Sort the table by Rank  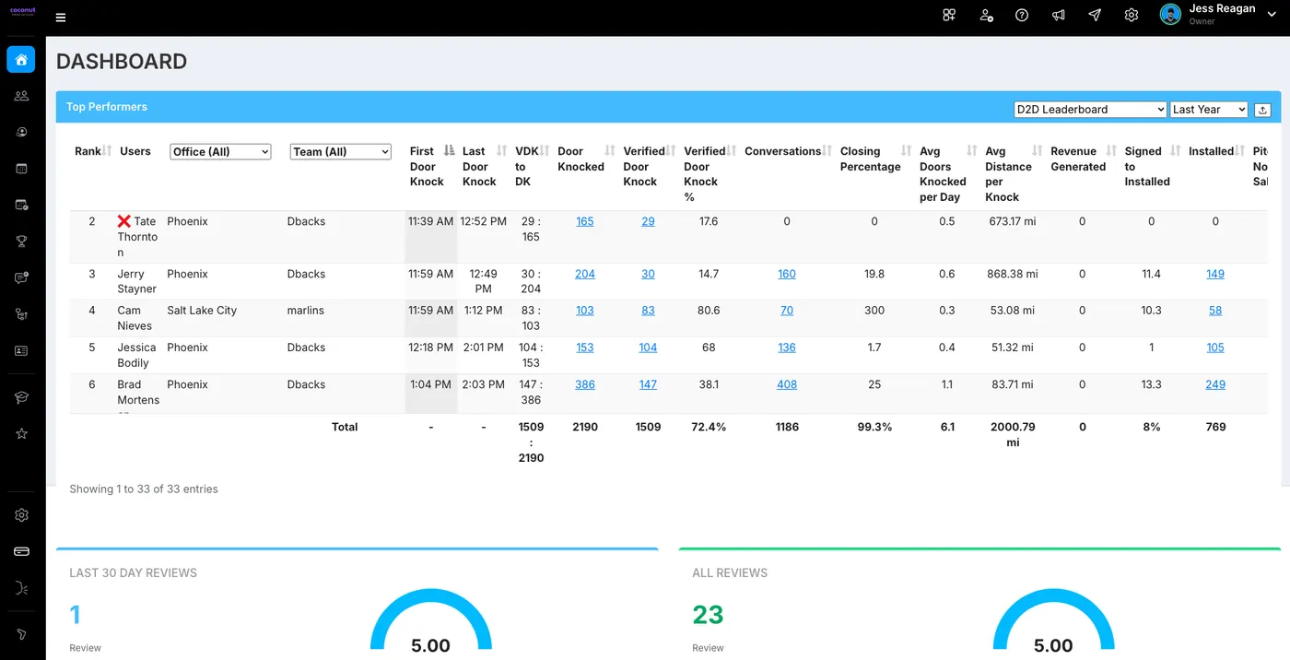(107, 151)
